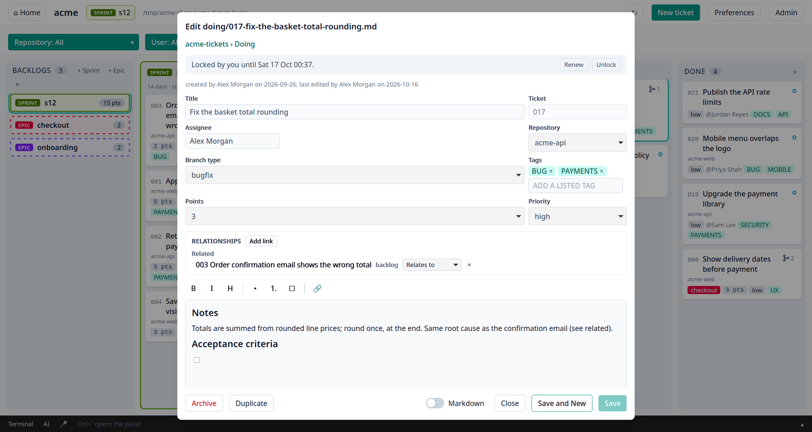Remove the BUG tag from the ticket

(551, 171)
